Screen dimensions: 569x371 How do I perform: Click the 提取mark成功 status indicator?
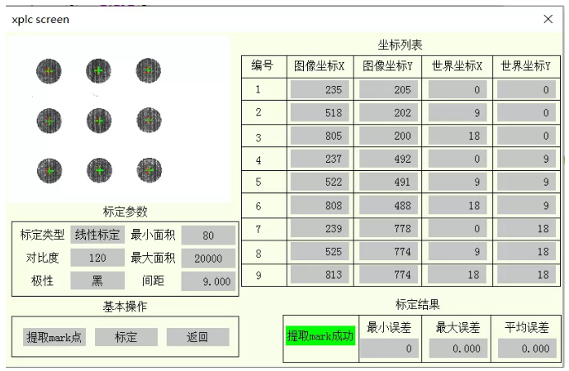(x=320, y=335)
